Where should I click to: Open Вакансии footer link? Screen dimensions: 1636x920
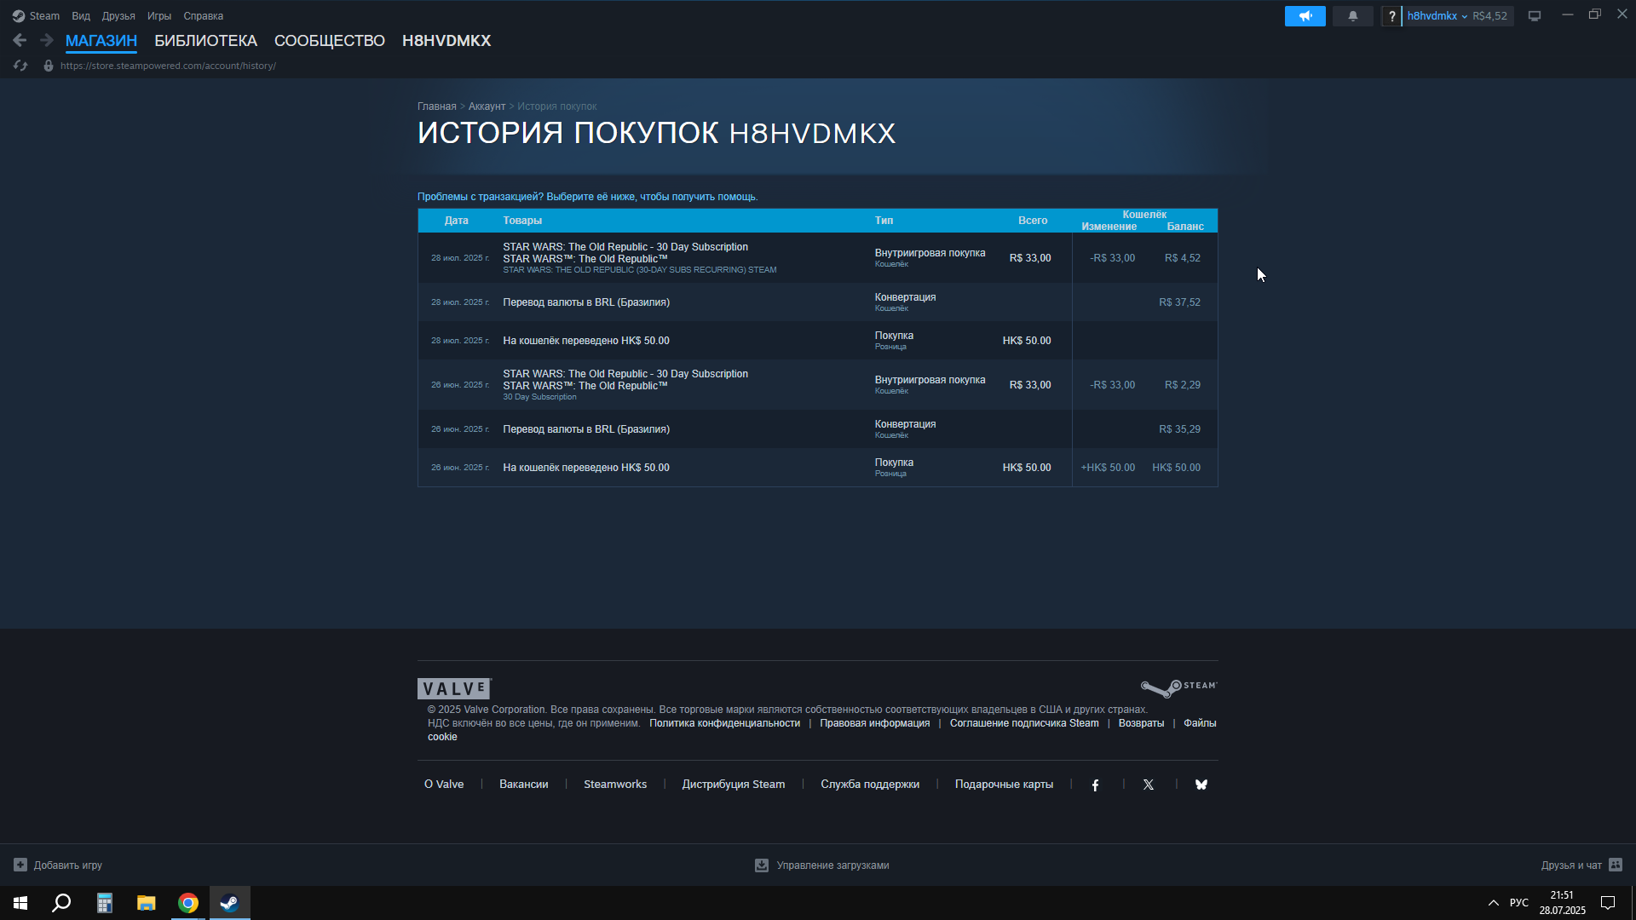pos(523,785)
